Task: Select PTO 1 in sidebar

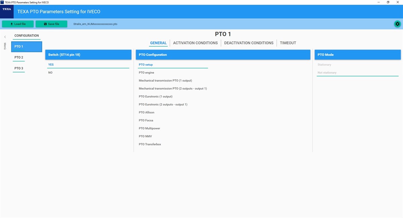Action: pyautogui.click(x=27, y=47)
